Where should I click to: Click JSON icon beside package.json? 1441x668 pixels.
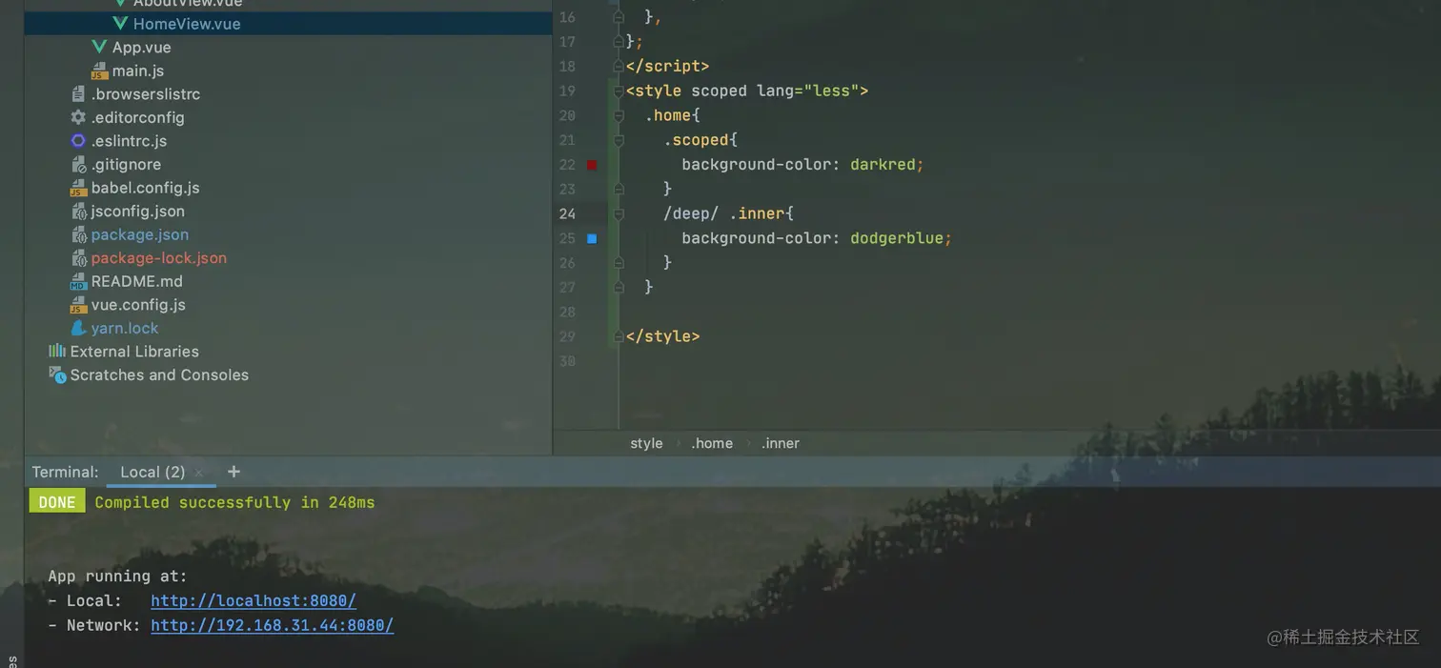click(79, 234)
